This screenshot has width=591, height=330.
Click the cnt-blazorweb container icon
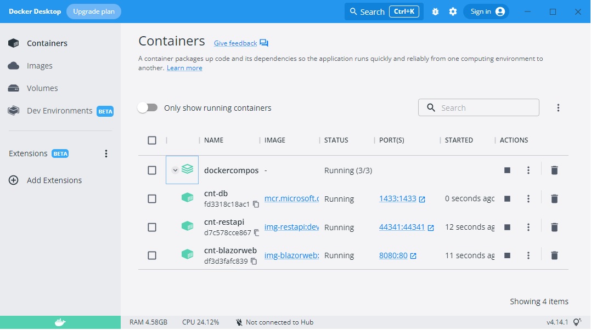(187, 254)
